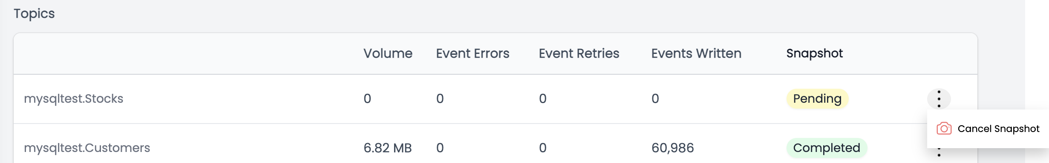Click the Completed snapshot status badge
This screenshot has height=163, width=1049.
tap(827, 148)
